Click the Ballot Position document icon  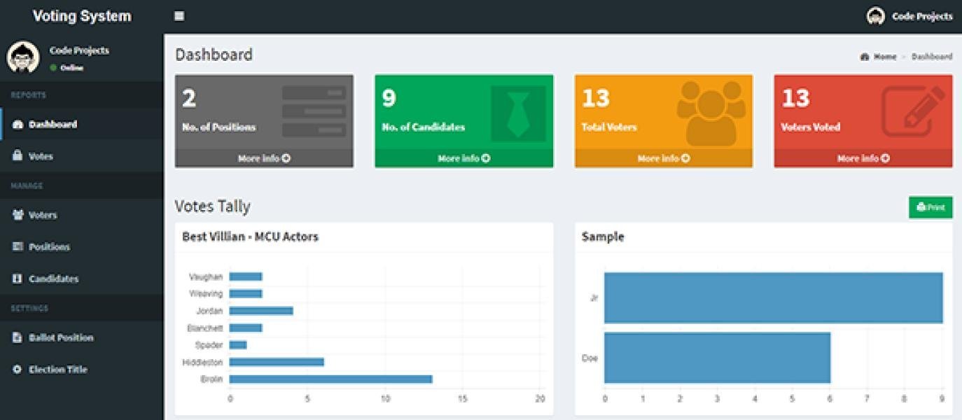pyautogui.click(x=18, y=337)
